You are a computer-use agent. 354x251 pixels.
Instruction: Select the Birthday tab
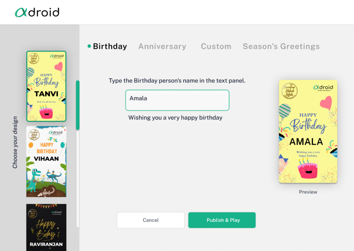(x=110, y=46)
